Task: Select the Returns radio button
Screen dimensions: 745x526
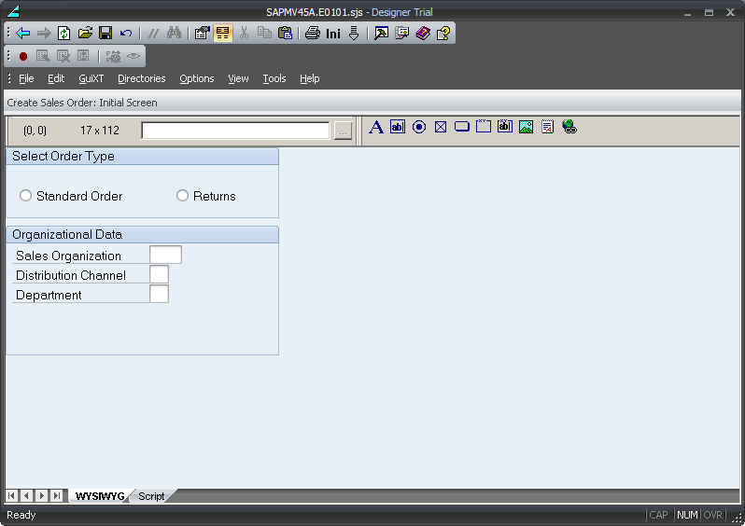Action: pyautogui.click(x=183, y=196)
